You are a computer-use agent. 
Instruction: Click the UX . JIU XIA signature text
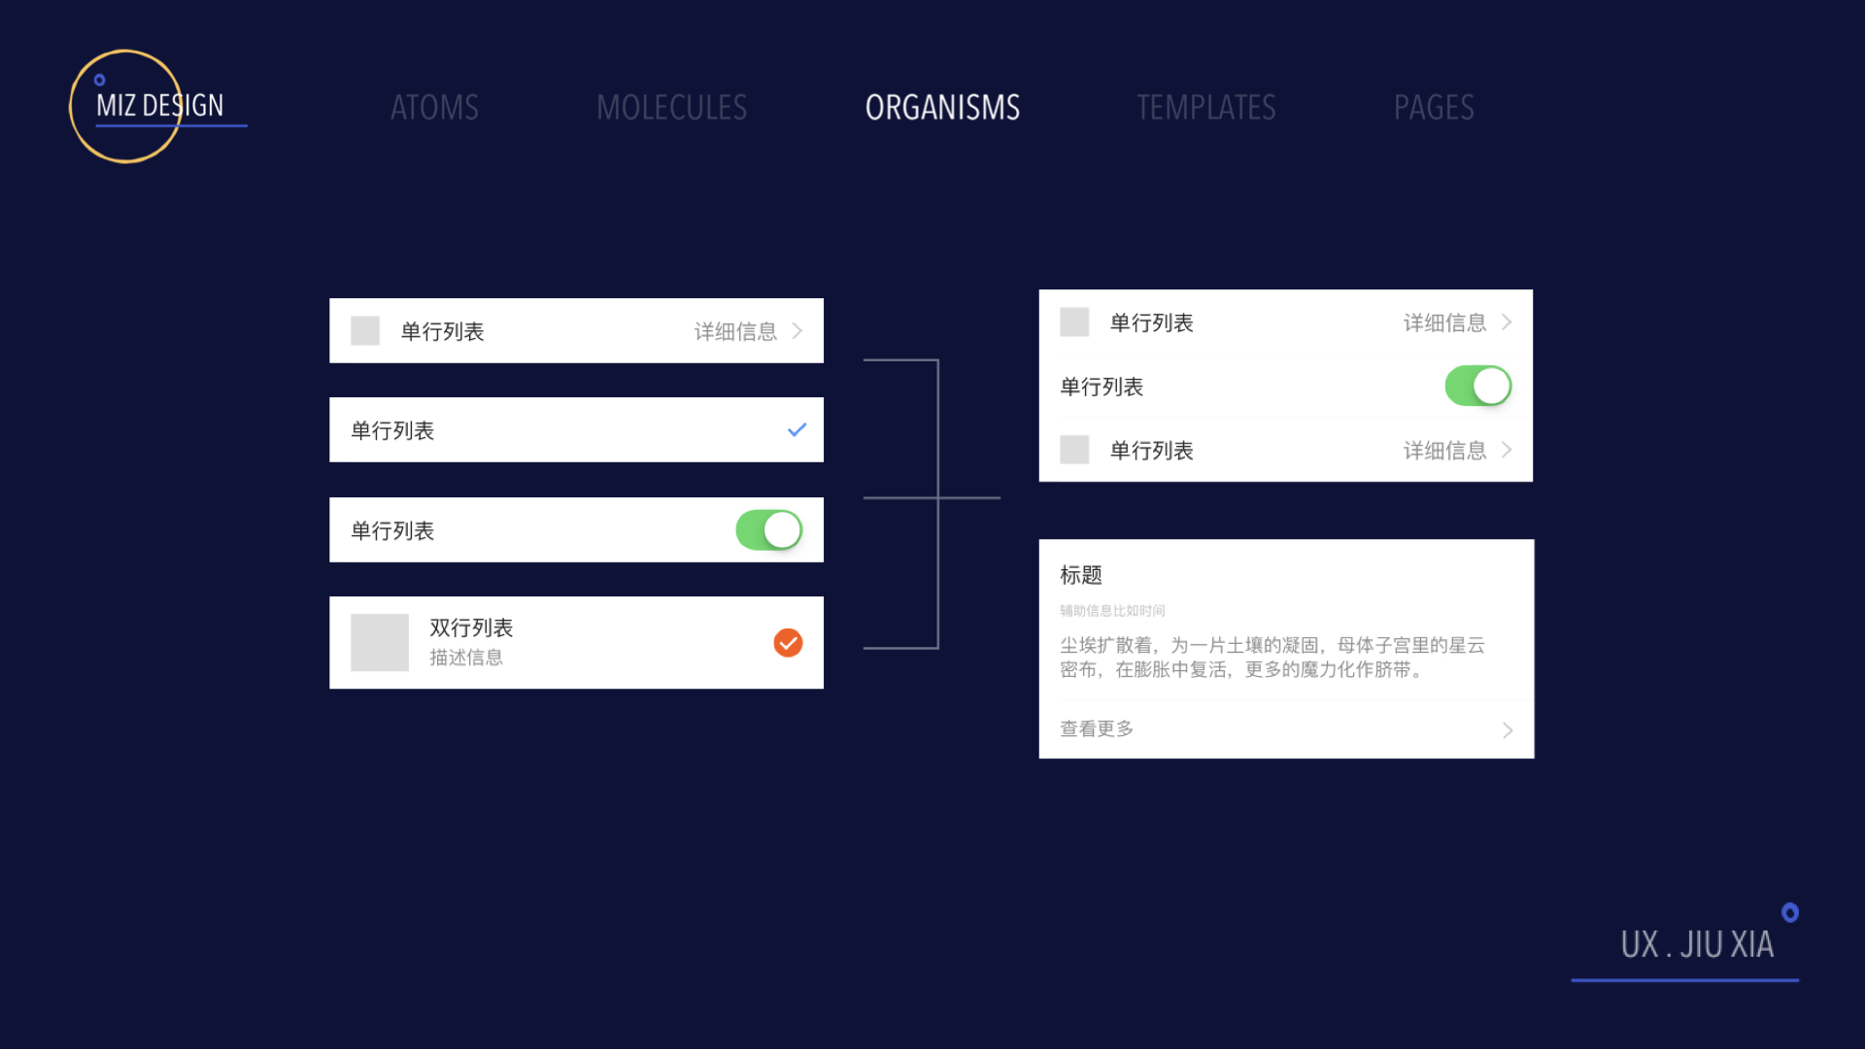[x=1697, y=944]
